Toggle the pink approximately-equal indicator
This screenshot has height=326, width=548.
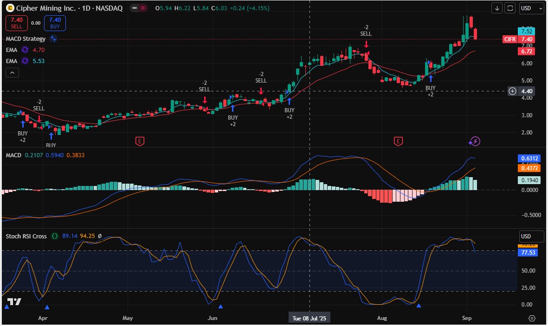[142, 8]
